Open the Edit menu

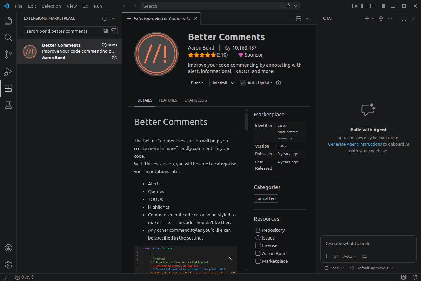(x=32, y=6)
